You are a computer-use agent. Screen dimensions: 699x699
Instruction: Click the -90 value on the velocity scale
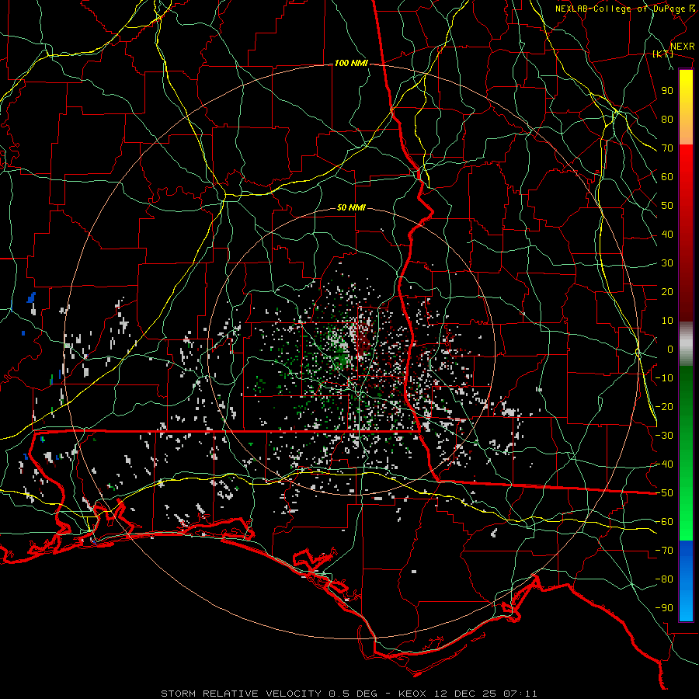tap(664, 608)
